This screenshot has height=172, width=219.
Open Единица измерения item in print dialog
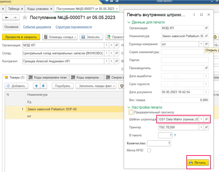pos(206,44)
